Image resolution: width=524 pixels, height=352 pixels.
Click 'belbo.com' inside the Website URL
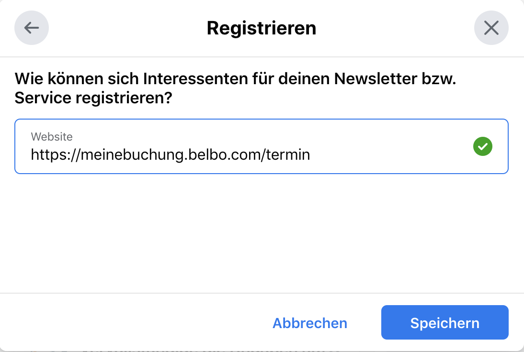[226, 154]
